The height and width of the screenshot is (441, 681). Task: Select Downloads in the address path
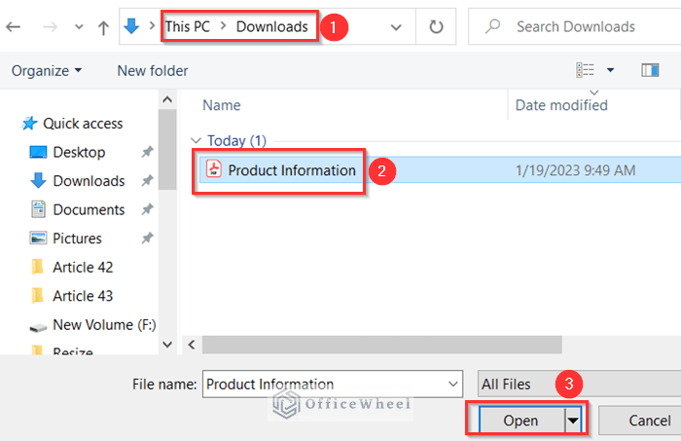(271, 26)
